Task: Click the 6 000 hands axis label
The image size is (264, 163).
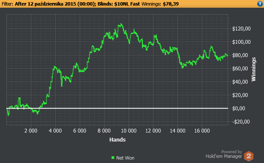Action: click(80, 131)
